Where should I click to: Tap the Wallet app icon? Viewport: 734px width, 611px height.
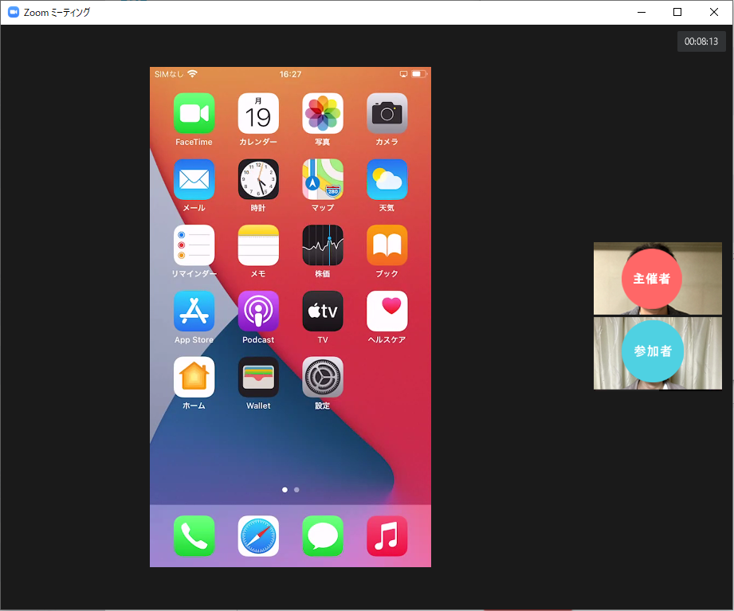click(x=258, y=377)
